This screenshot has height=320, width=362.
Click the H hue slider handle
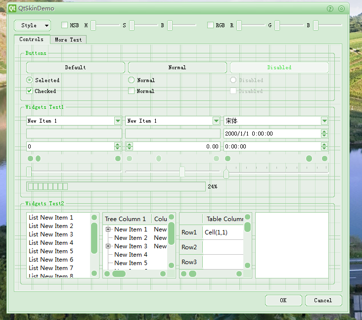point(93,26)
